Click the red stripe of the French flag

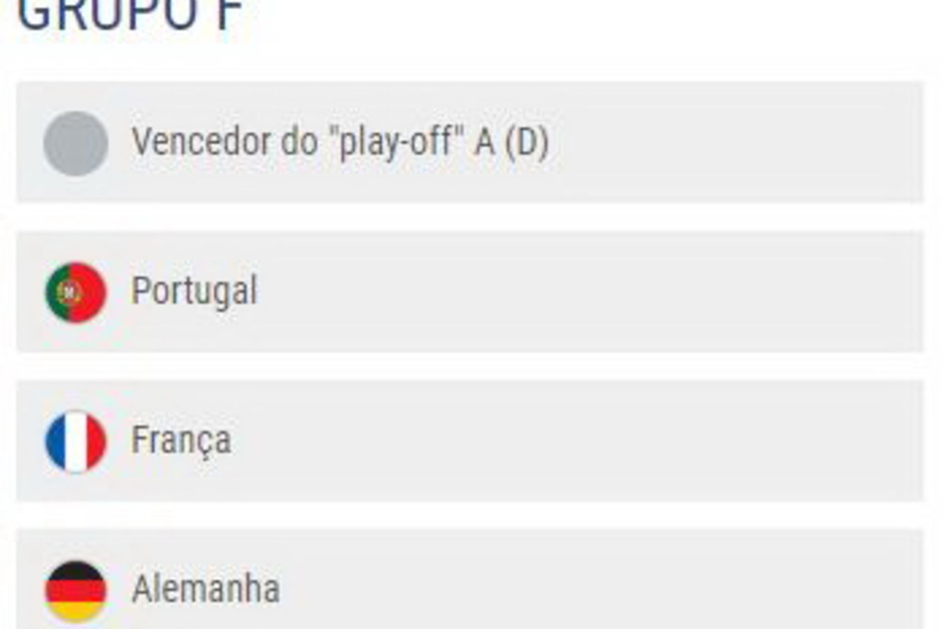[96, 441]
